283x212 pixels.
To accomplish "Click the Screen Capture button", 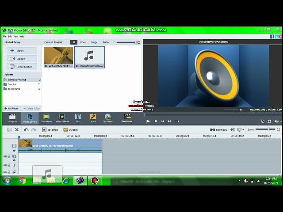I will [22, 67].
